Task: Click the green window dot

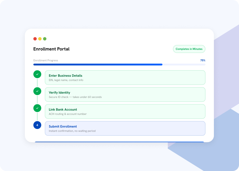Action: (45, 39)
